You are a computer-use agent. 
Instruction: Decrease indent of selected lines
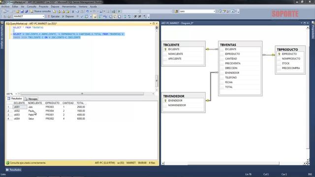[135, 16]
